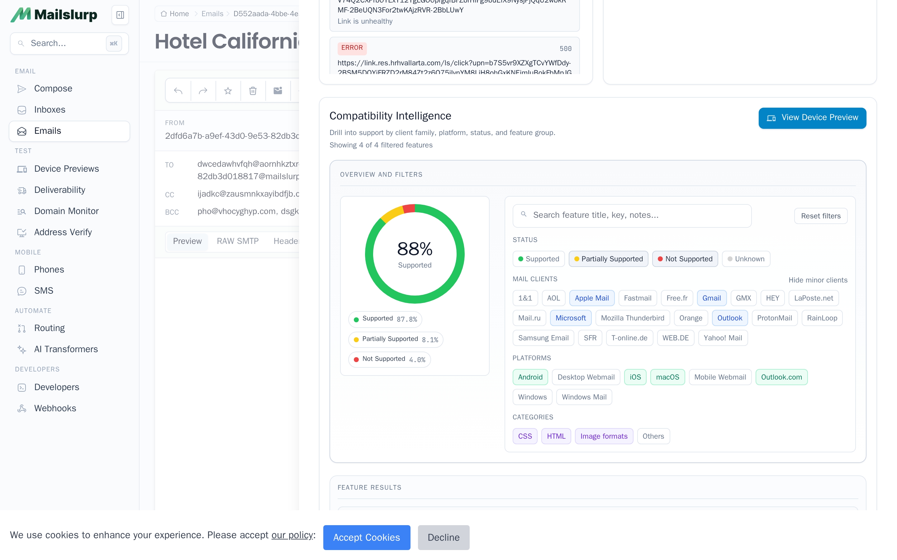Click the mark-unread envelope icon
Screen dimensions: 897x560
pyautogui.click(x=278, y=91)
